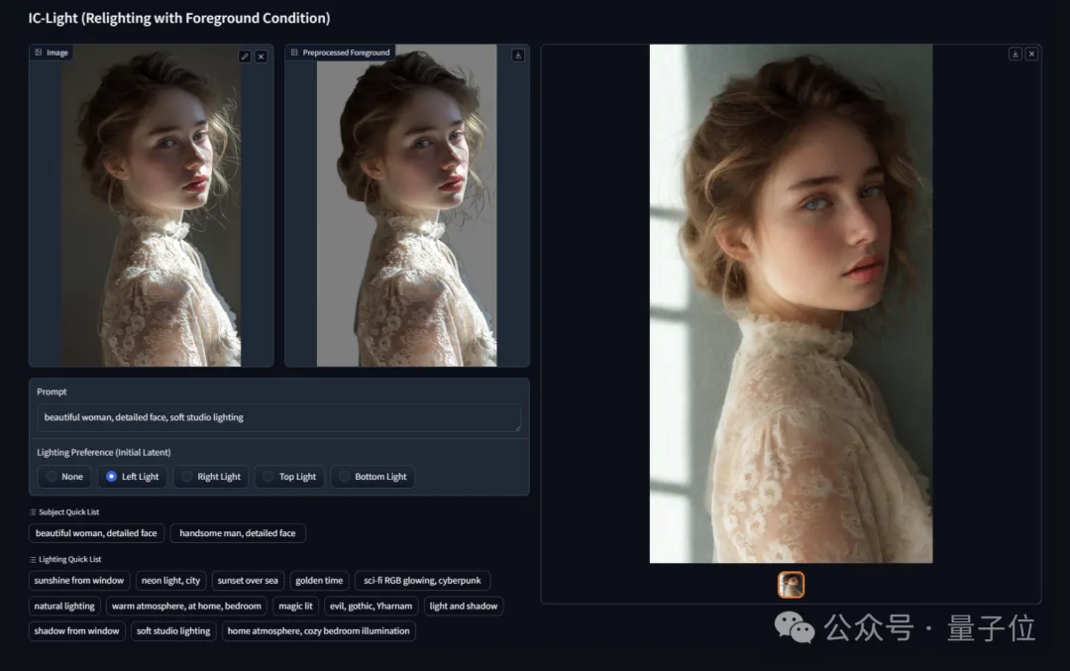Screen dimensions: 1070x671
Task: Apply the 'sci-fi RGB glowing, cyberpunk' preset
Action: [422, 581]
